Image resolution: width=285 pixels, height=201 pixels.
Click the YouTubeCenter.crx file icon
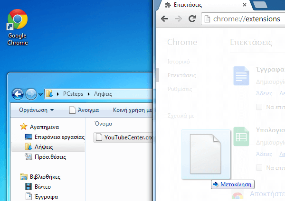pos(99,137)
